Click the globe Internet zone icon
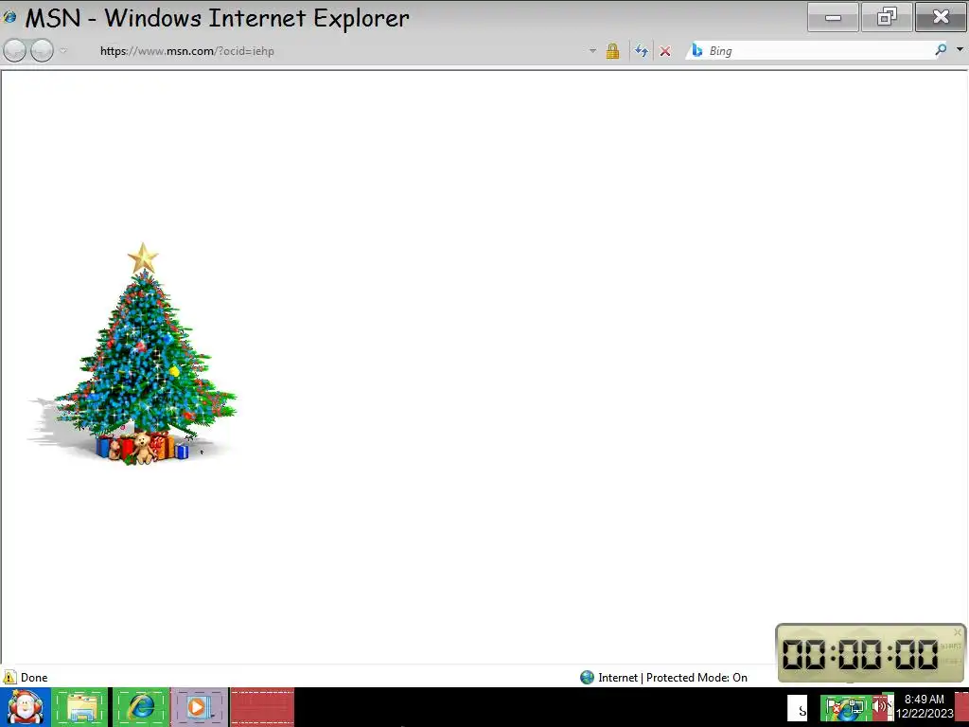 (x=587, y=678)
